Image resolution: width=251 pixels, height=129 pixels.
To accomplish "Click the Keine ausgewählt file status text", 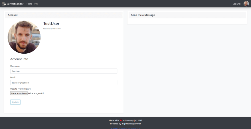I will pos(36,93).
